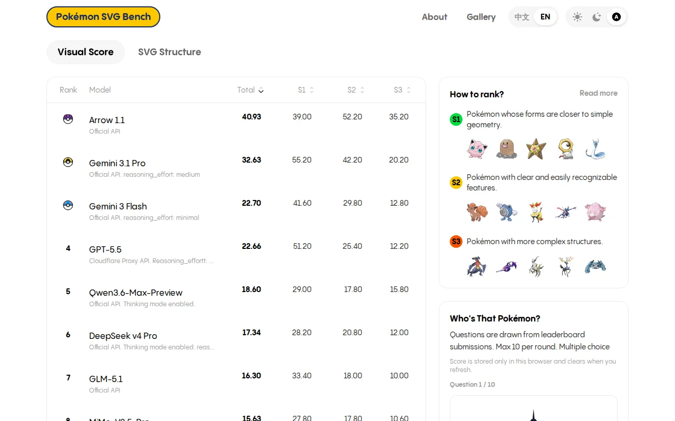Sort leaderboard by S2 column
Image resolution: width=675 pixels, height=421 pixels.
click(356, 90)
